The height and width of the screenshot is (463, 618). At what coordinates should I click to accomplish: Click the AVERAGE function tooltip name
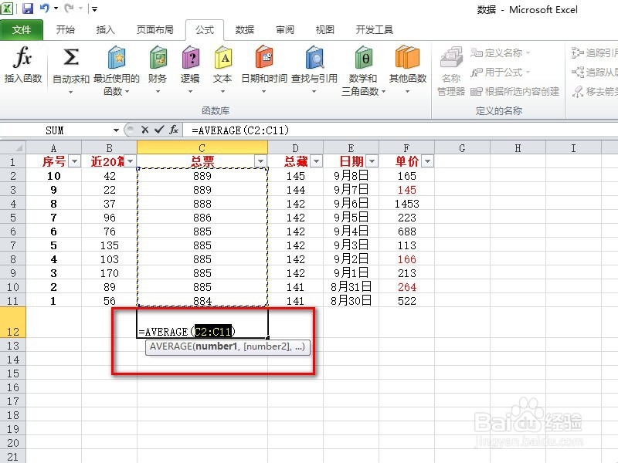coord(171,346)
